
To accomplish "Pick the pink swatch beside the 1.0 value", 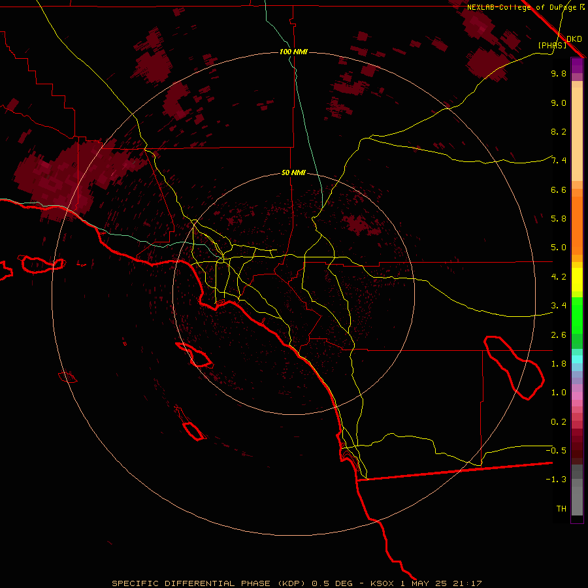I will pyautogui.click(x=577, y=395).
